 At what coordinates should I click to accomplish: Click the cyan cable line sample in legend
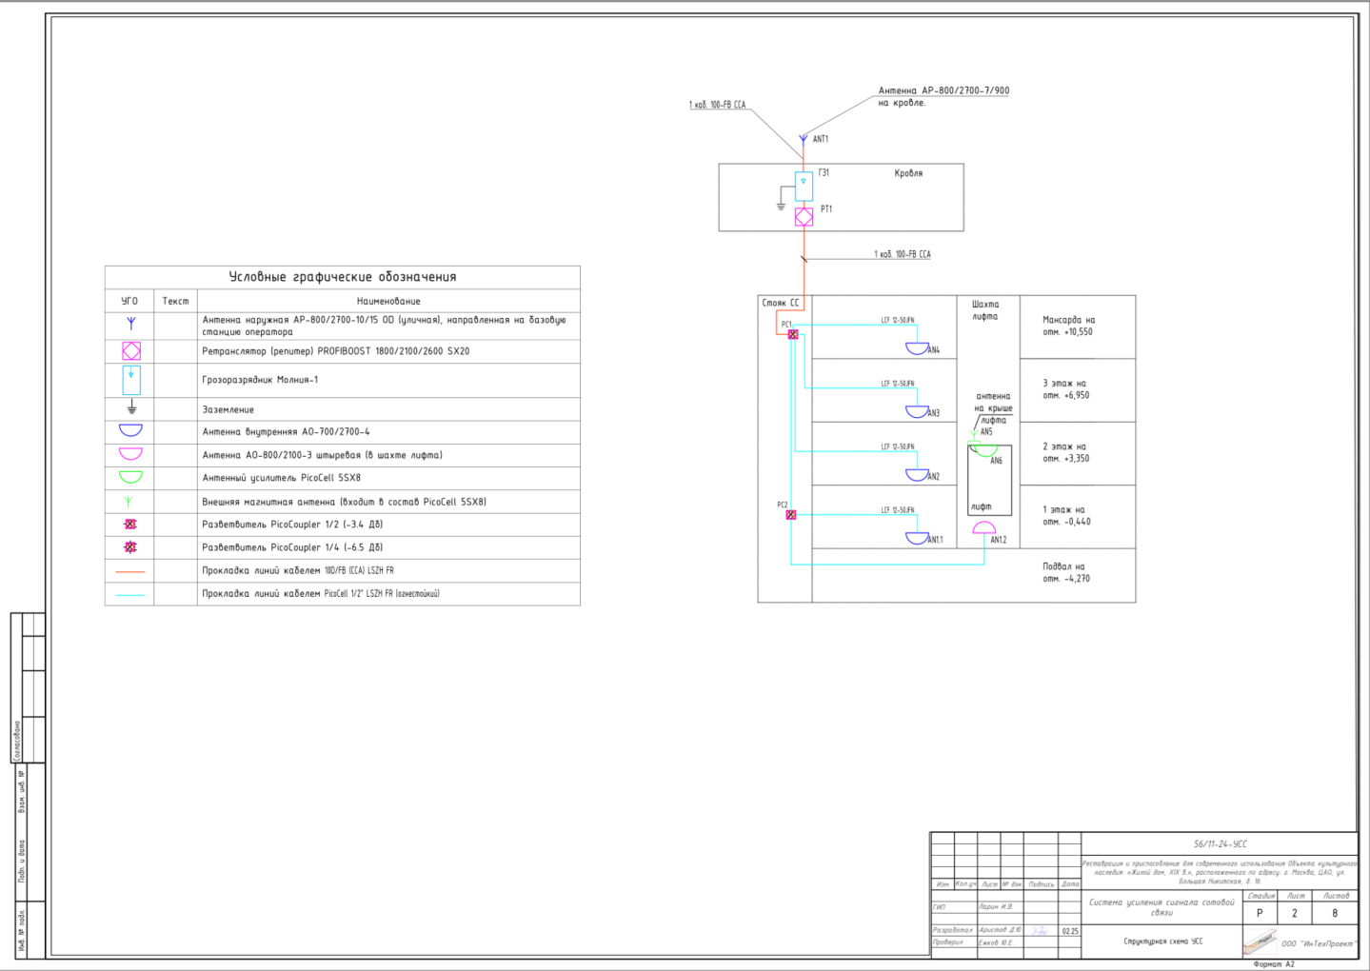point(130,594)
